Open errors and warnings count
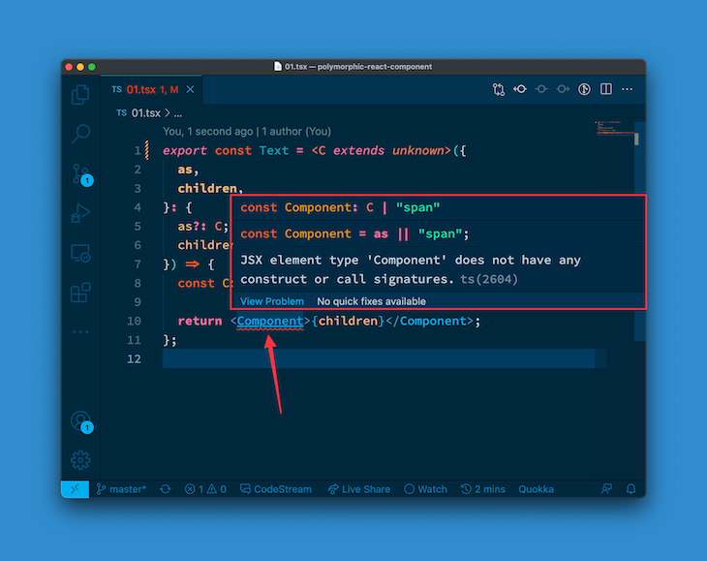Viewport: 707px width, 561px height. [x=205, y=489]
